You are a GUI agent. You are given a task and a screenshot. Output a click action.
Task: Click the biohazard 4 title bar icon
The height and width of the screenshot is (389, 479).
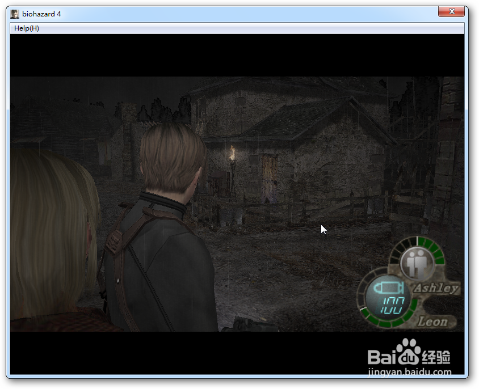click(x=15, y=14)
